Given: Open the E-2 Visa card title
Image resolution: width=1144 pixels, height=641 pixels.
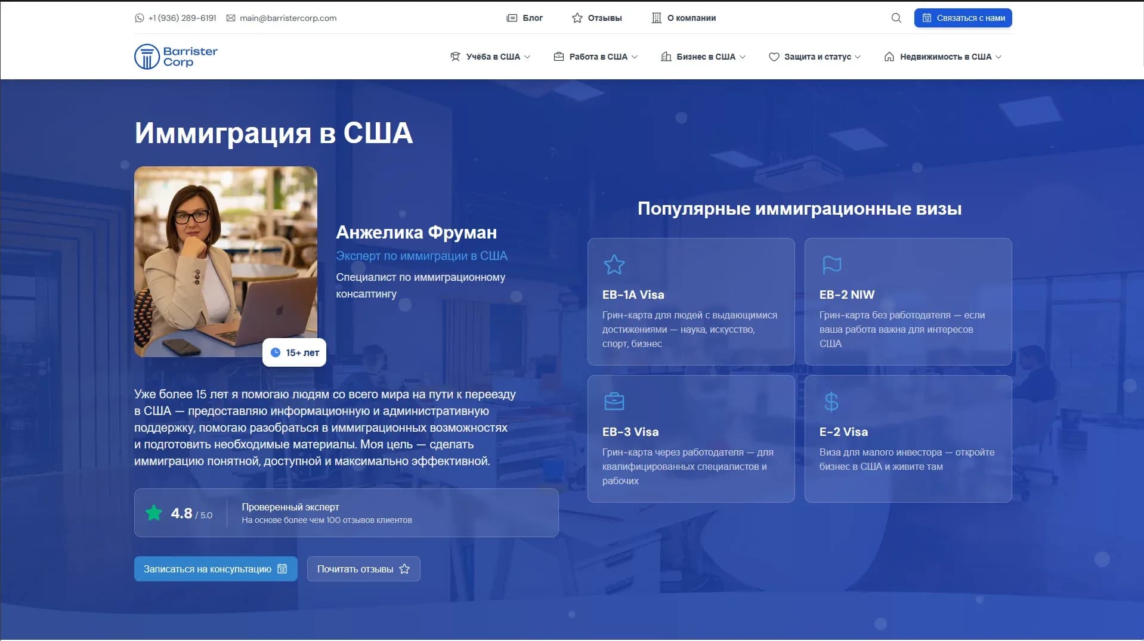Looking at the screenshot, I should click(x=843, y=432).
